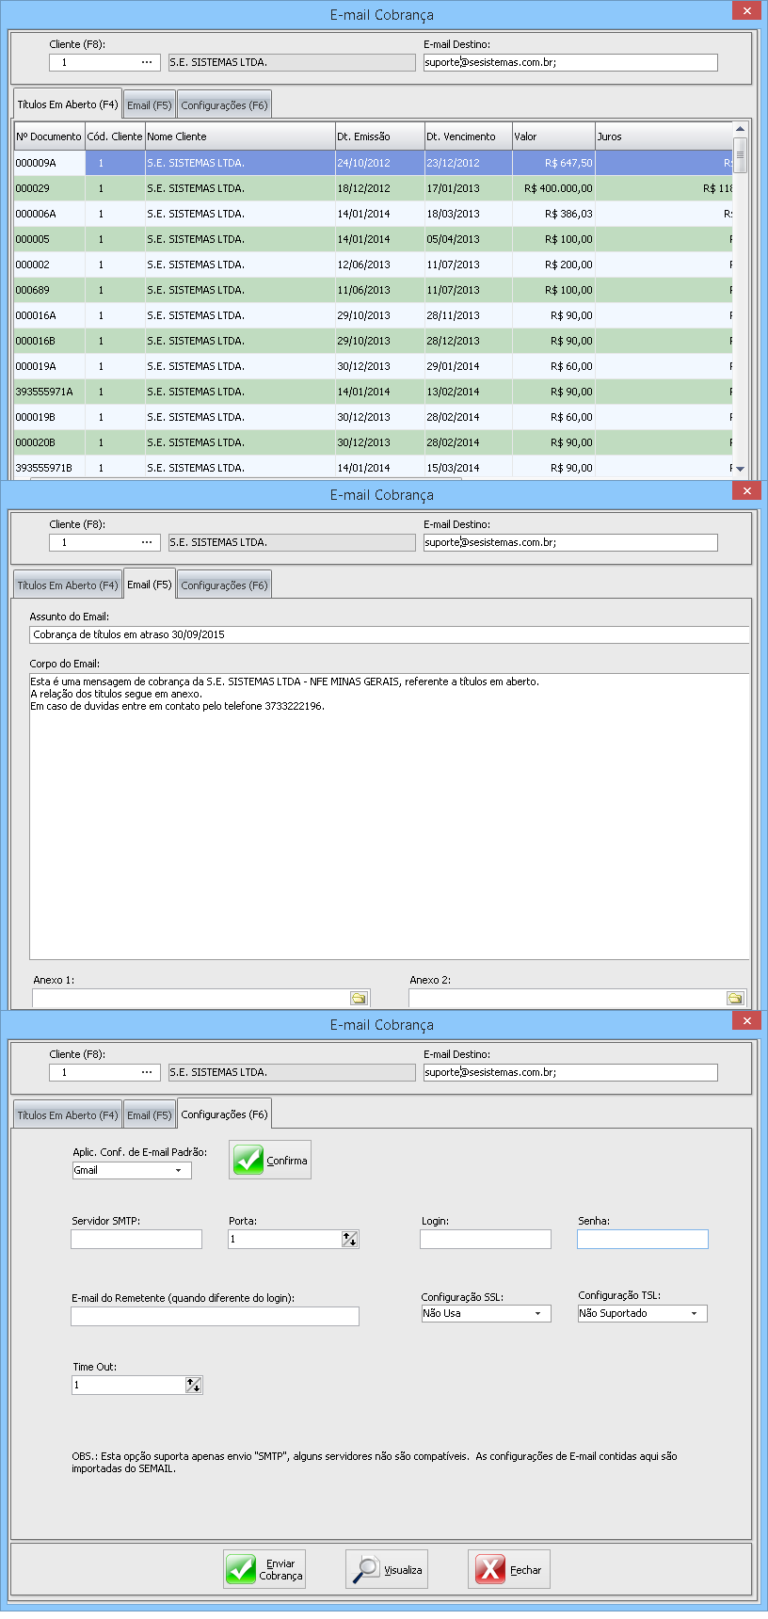The width and height of the screenshot is (768, 1619).
Task: Adjust the Porta spinner arrows
Action: 350,1239
